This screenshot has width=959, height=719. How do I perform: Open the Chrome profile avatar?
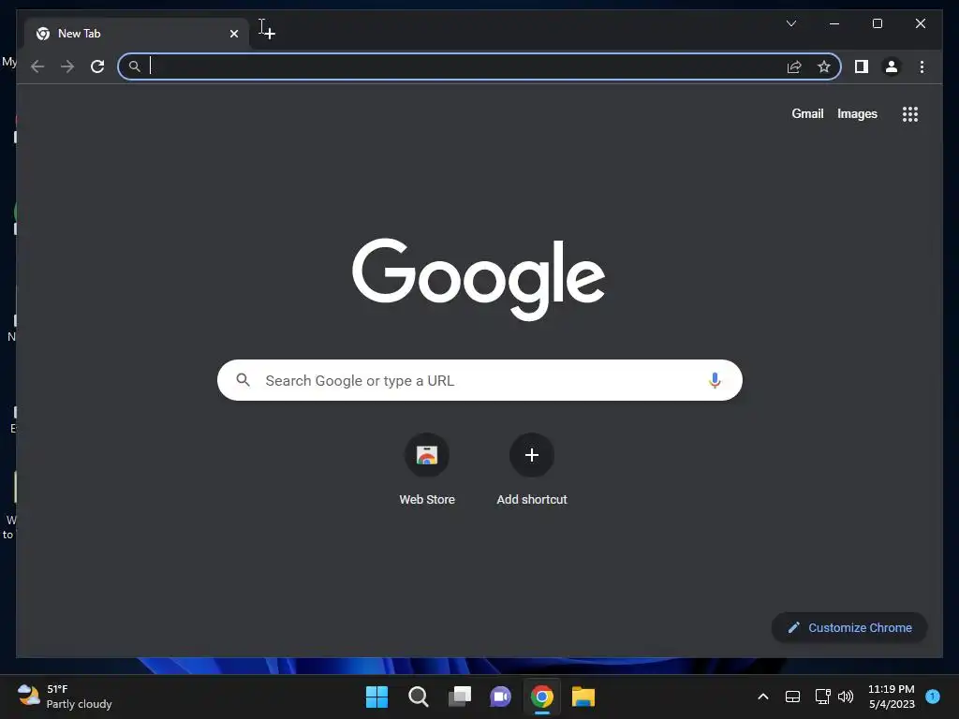892,66
